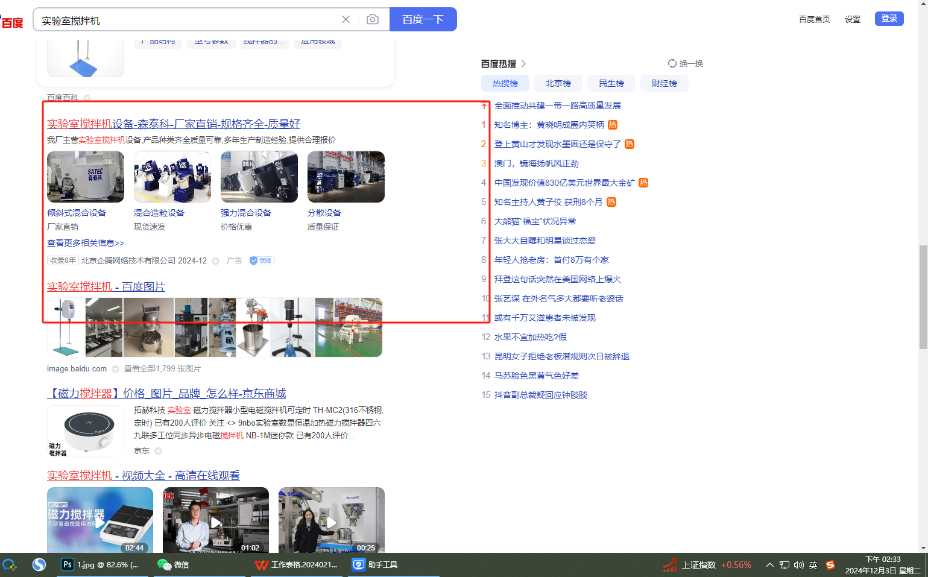
Task: Open hot topic 水果不宜加热吃?假
Action: click(531, 337)
